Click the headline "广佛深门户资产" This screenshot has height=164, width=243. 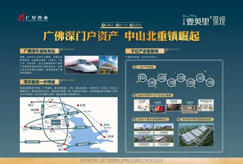[x=81, y=36]
